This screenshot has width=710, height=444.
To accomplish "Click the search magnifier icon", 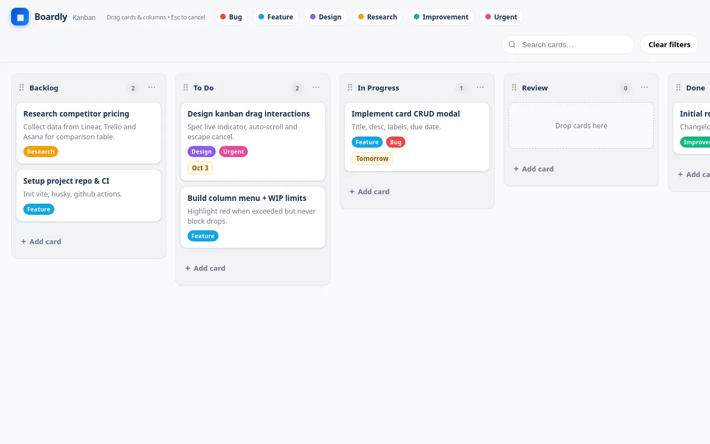I will (512, 44).
